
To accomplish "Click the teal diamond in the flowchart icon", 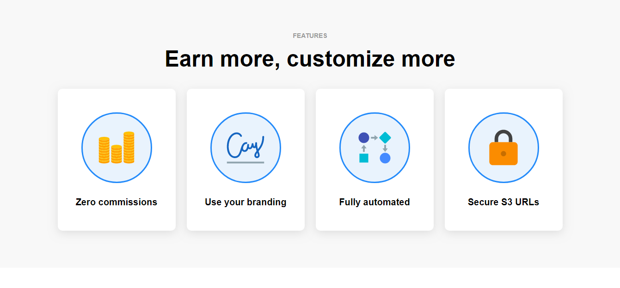I will 385,138.
